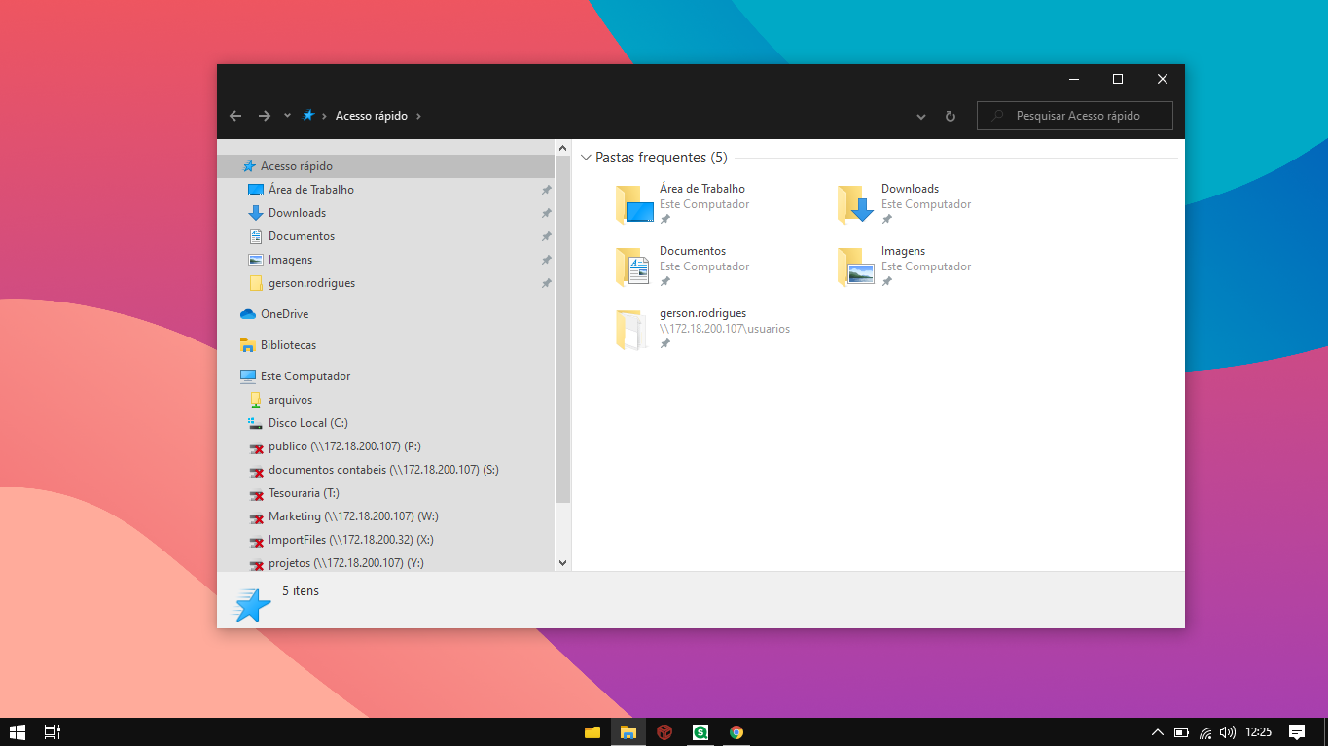Select OneDrive in the navigation pane
The image size is (1328, 746).
284,314
